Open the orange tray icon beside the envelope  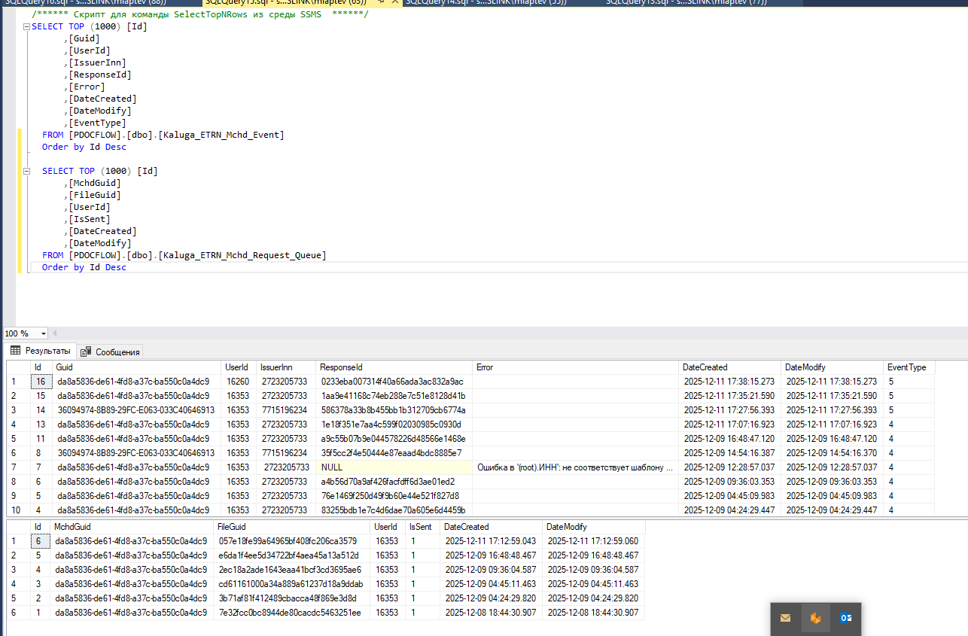coord(816,618)
